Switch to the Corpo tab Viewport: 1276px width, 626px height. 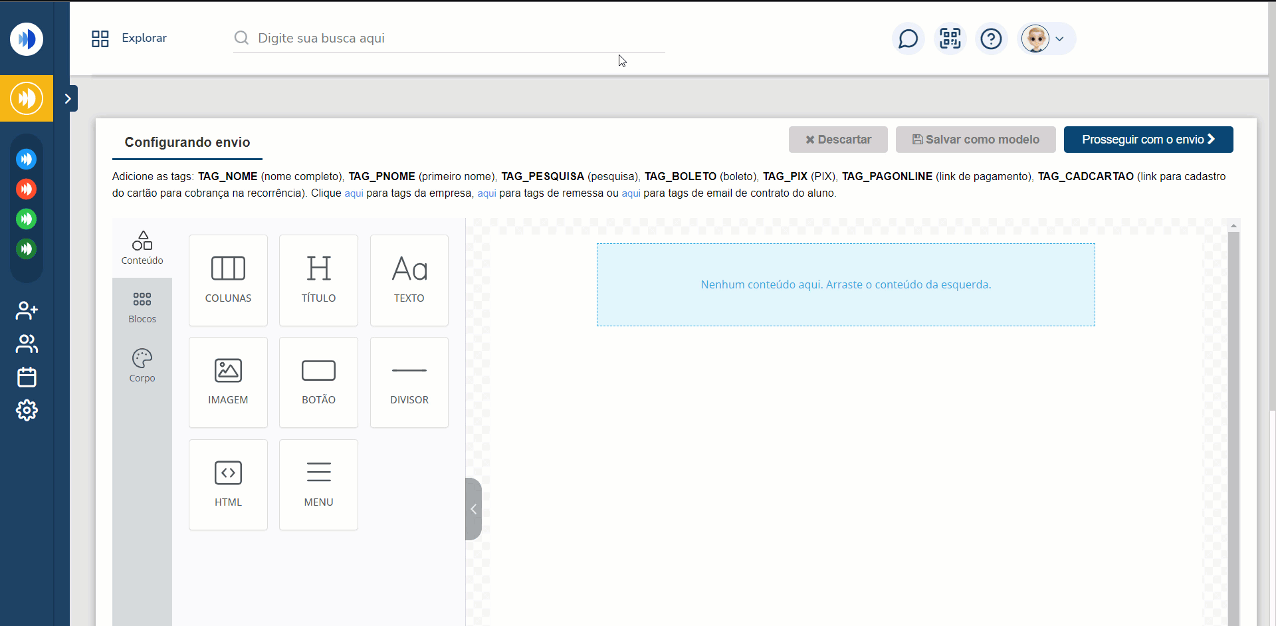point(142,365)
